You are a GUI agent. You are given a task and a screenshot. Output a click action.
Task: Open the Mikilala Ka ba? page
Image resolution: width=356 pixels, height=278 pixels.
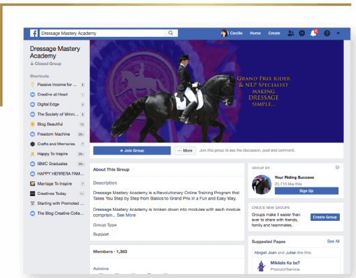click(x=285, y=263)
